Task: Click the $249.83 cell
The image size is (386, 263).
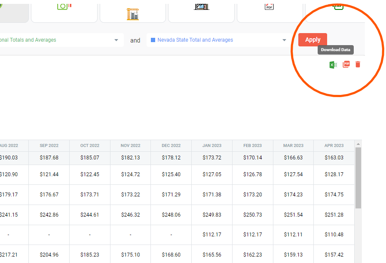Action: click(212, 215)
